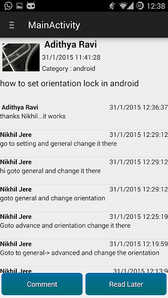Tap the battery percentage circle icon
This screenshot has height=298, width=168.
coord(140,6)
